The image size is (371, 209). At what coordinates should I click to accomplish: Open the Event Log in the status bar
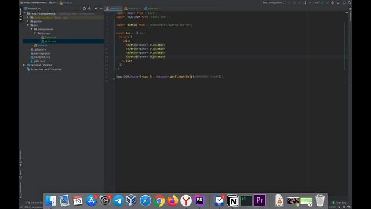(x=339, y=203)
